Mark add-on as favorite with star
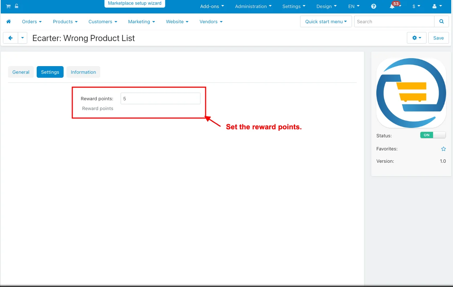The height and width of the screenshot is (287, 453). tap(443, 149)
